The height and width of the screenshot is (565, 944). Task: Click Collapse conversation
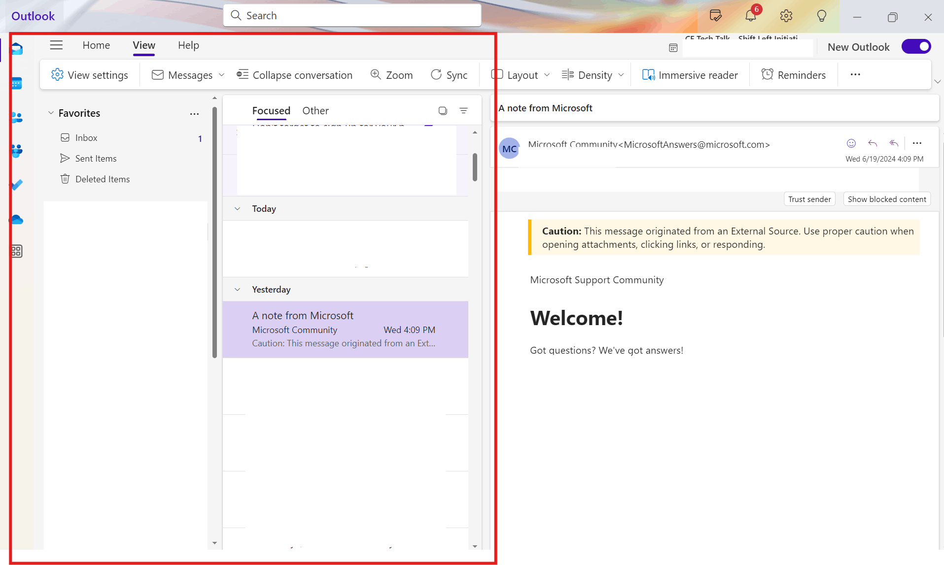point(294,75)
